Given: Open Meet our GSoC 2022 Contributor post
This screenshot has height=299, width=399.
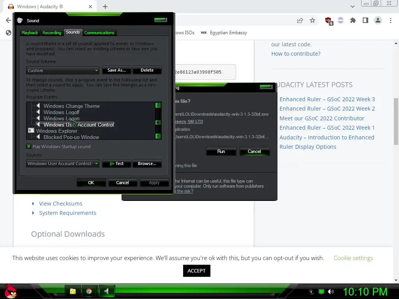Looking at the screenshot, I should click(x=321, y=118).
